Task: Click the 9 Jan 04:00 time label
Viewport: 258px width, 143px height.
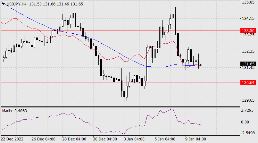Action: click(196, 139)
